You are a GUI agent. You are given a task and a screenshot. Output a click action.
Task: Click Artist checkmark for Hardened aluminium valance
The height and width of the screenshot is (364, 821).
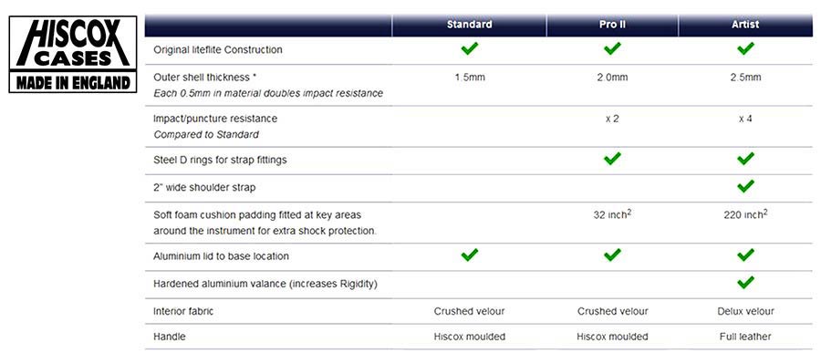tap(745, 283)
